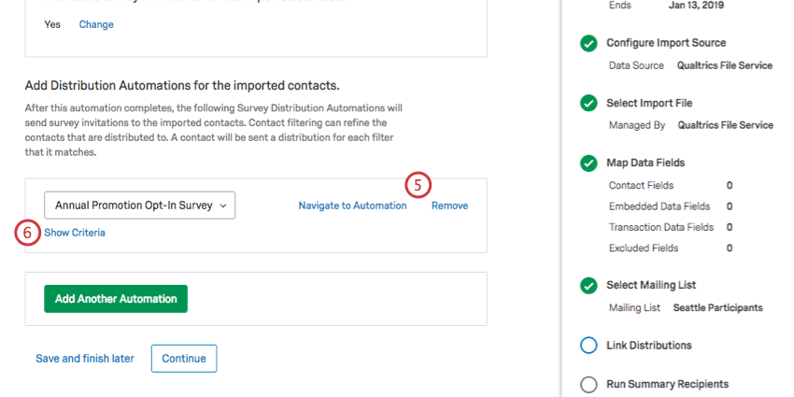Click Change next to Yes
This screenshot has width=794, height=397.
pyautogui.click(x=96, y=24)
